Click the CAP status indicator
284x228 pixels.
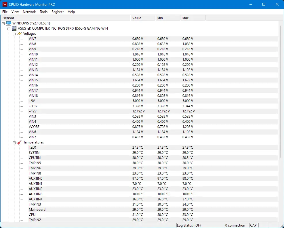click(x=253, y=225)
